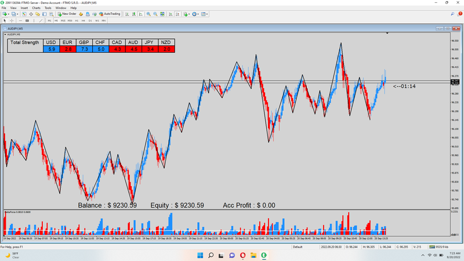Image resolution: width=464 pixels, height=261 pixels.
Task: Switch chart to Line Chart mode
Action: (x=140, y=14)
